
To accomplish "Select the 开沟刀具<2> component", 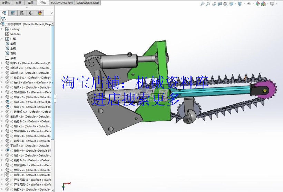I will tap(28, 185).
